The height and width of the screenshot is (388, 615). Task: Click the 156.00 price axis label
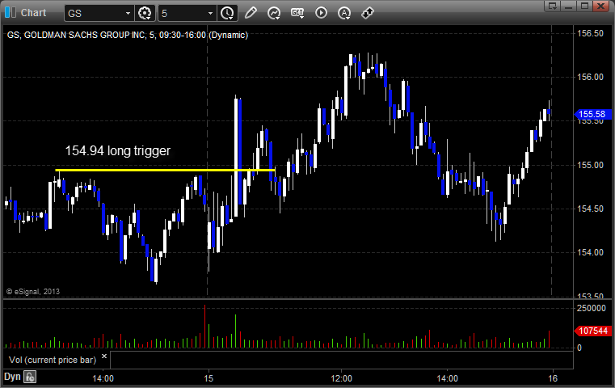590,77
